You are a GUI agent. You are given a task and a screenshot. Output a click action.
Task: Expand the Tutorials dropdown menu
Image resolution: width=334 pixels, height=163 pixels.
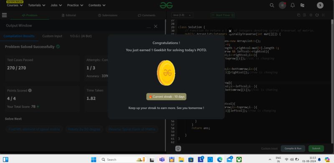click(37, 5)
